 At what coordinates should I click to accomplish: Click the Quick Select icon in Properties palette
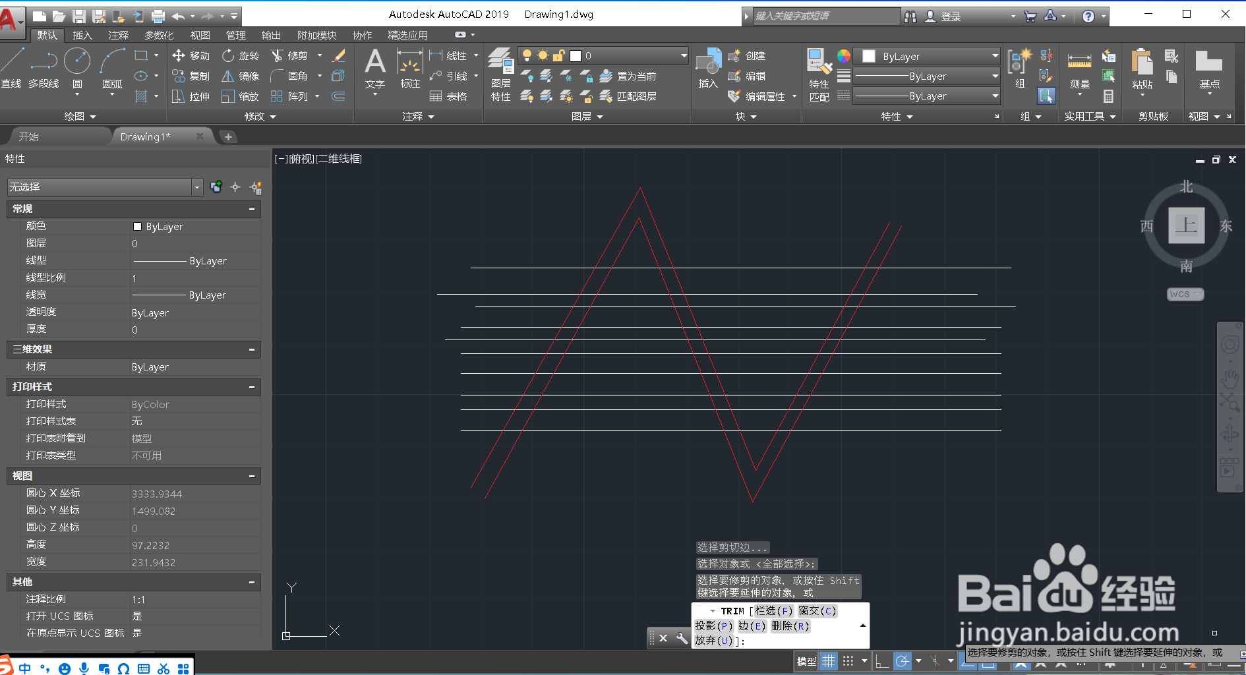click(x=256, y=188)
